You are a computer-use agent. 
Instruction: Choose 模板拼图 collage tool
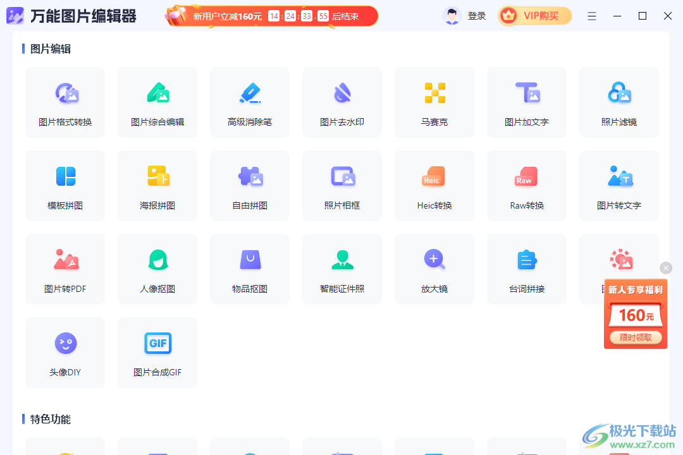tap(65, 186)
